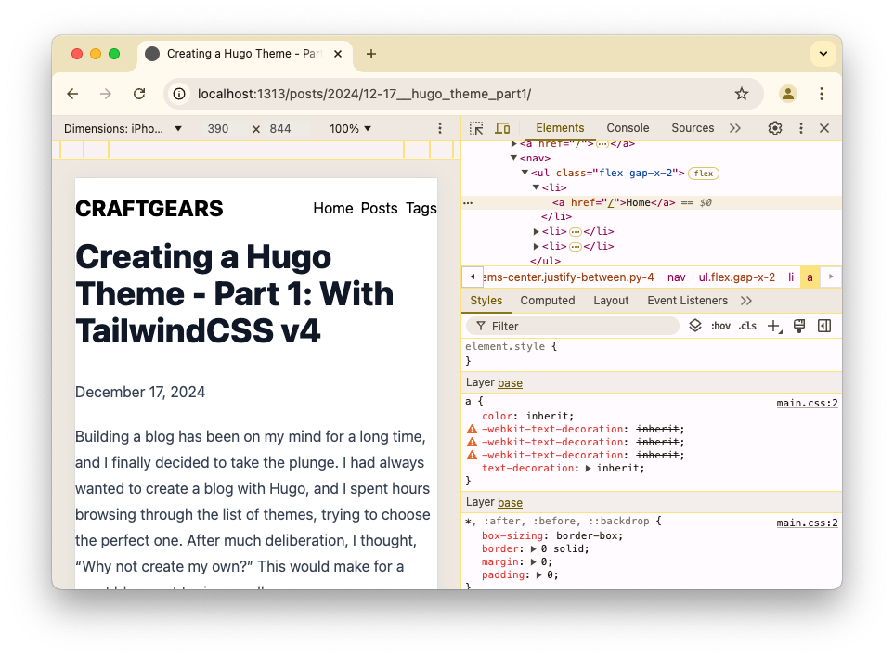Image resolution: width=894 pixels, height=658 pixels.
Task: Open first Layer base link
Action: (510, 382)
